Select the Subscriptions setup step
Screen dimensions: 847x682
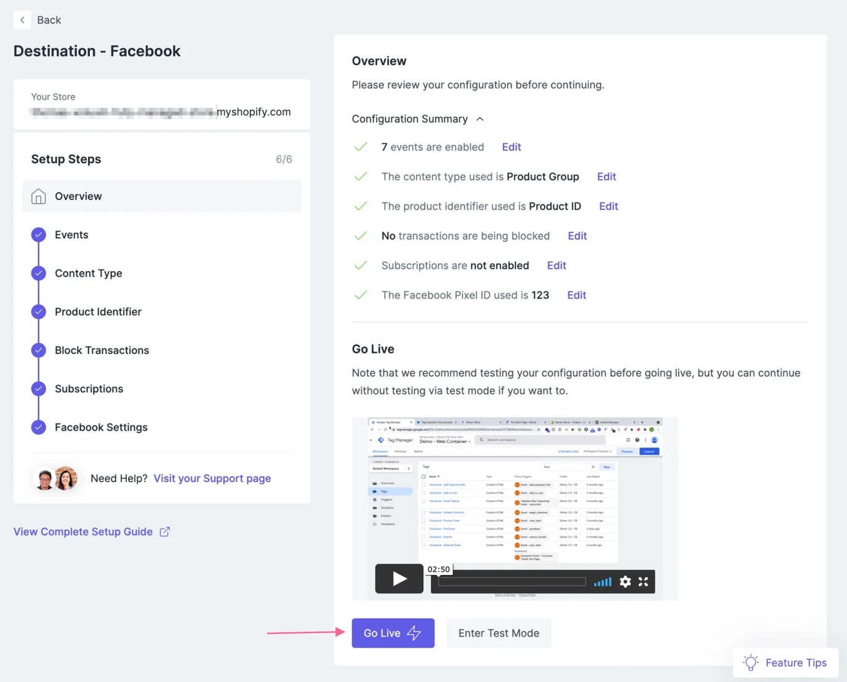tap(89, 388)
